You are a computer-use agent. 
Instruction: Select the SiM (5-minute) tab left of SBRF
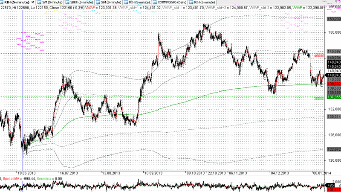point(50,2)
